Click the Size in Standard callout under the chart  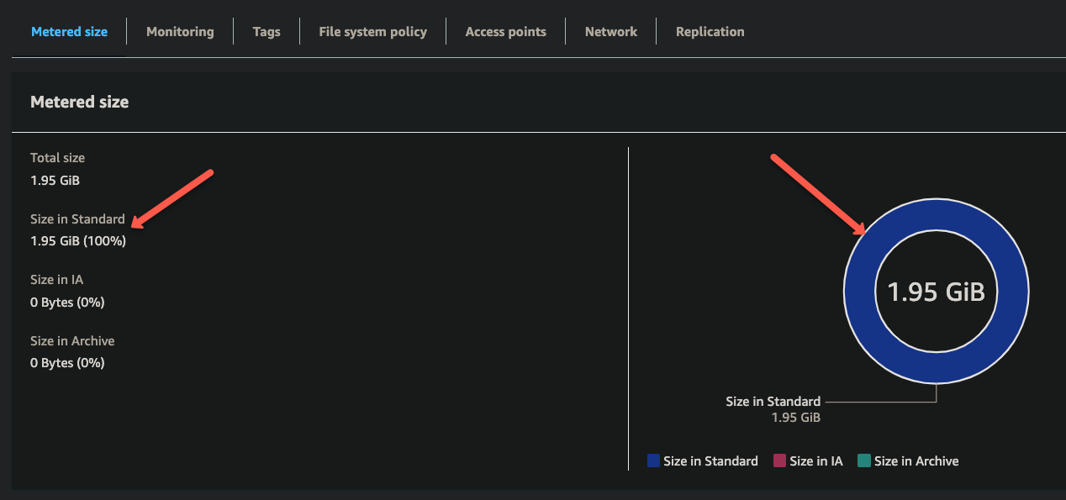pos(773,401)
